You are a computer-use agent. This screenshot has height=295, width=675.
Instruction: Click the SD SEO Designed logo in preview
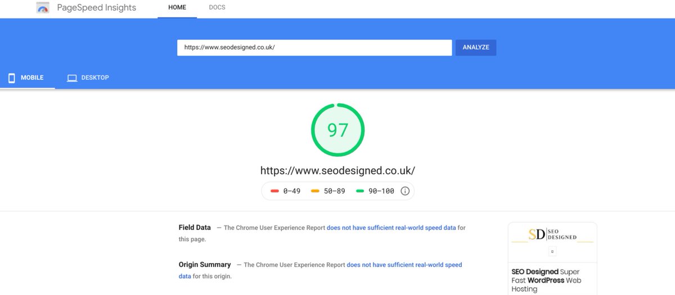click(x=552, y=234)
